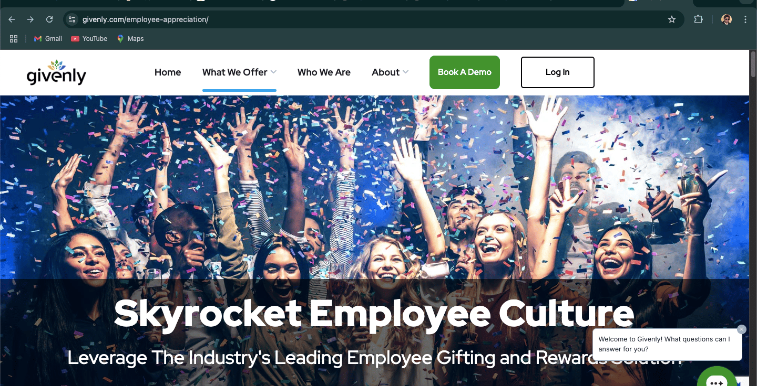Open the Maps bookmark

click(x=130, y=39)
